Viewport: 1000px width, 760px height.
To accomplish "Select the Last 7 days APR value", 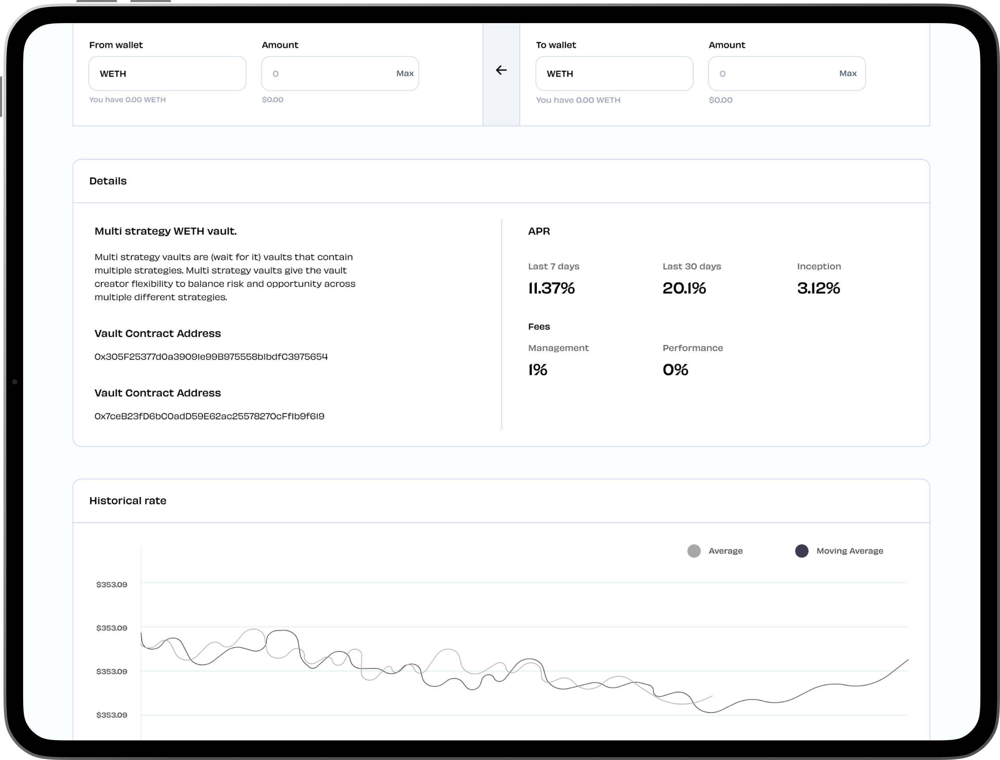I will click(x=551, y=288).
